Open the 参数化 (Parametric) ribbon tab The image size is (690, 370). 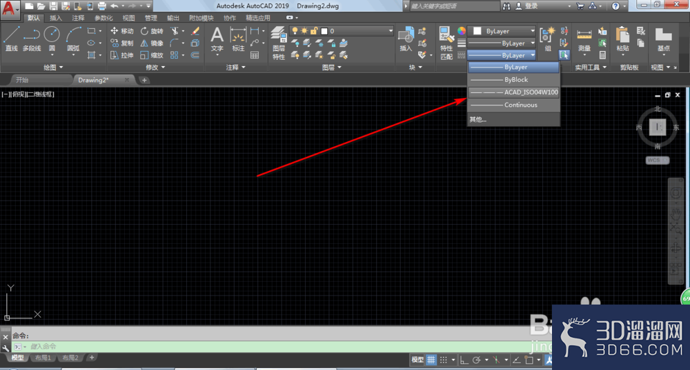[103, 18]
